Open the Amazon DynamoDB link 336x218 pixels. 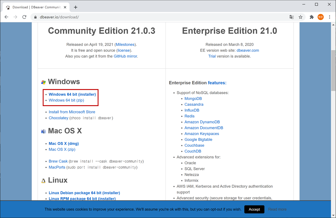(x=202, y=122)
